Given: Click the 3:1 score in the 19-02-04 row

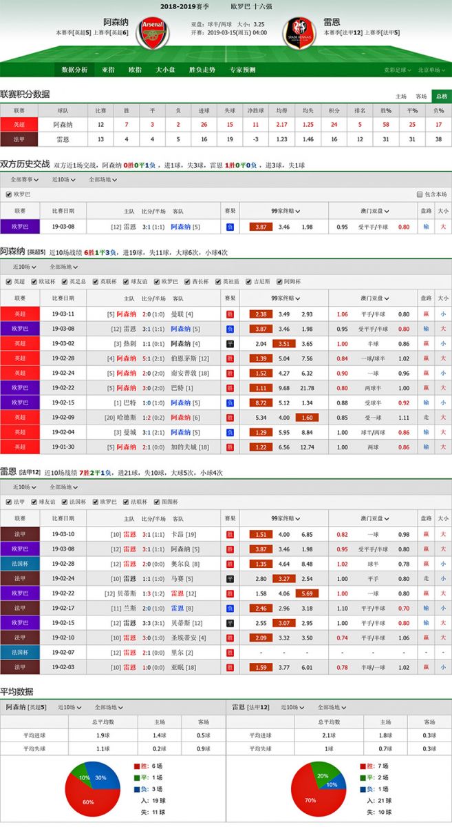Looking at the screenshot, I should [x=147, y=432].
